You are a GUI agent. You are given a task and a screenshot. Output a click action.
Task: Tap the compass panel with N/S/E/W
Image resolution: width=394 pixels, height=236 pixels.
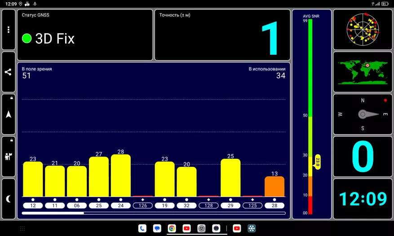pos(363,114)
